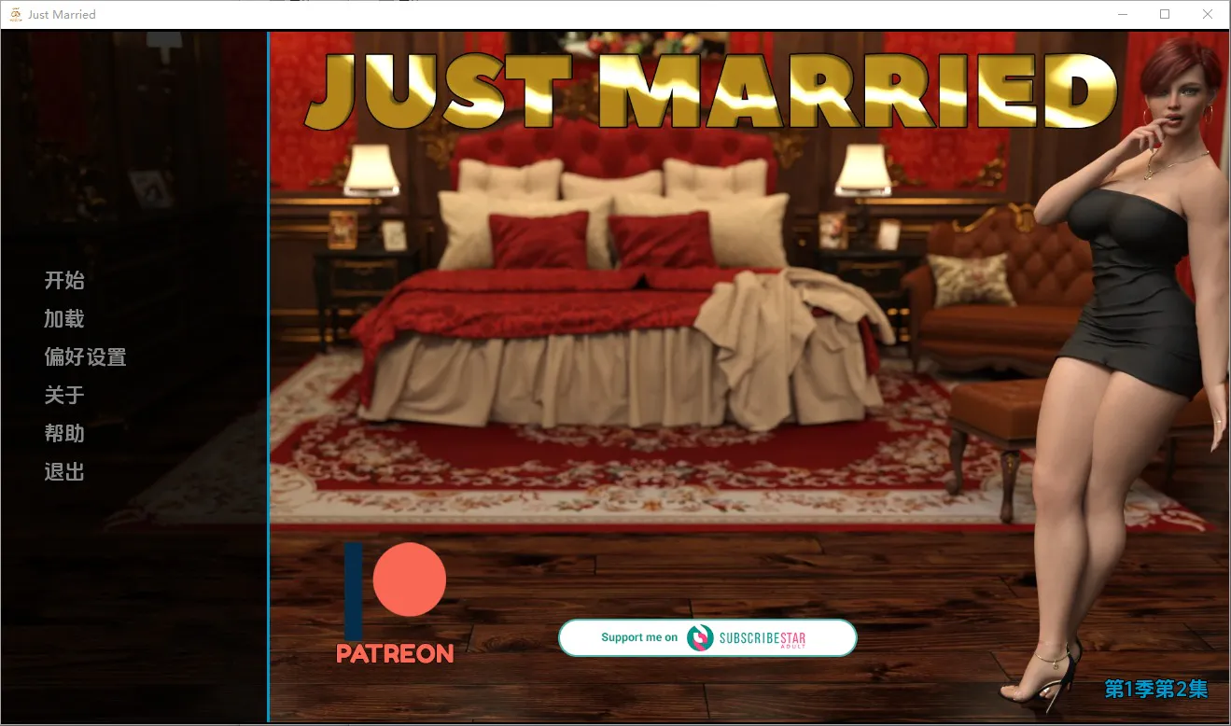Click the coral Patreon circle logo

(409, 579)
